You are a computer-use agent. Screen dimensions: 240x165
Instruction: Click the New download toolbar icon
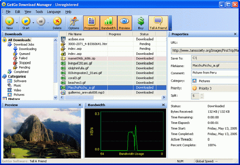(9, 22)
